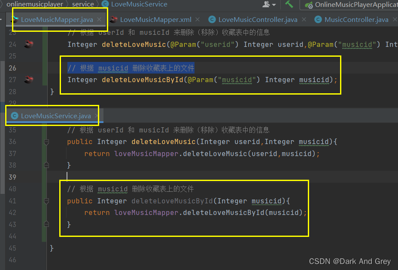This screenshot has height=270, width=398.
Task: Click the LoveMusicMapper.xml file icon
Action: pyautogui.click(x=113, y=19)
